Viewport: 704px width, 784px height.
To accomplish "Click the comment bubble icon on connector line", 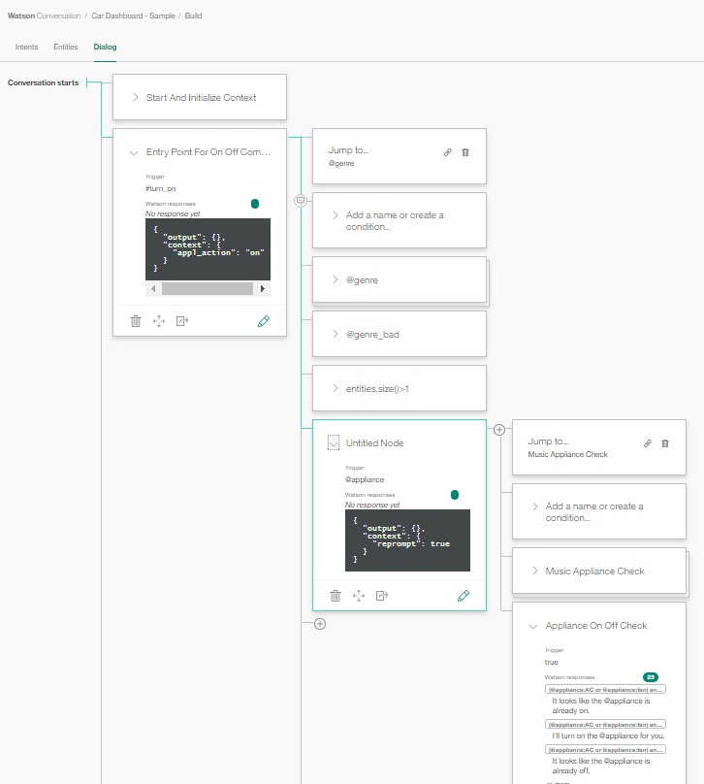I will (x=301, y=201).
